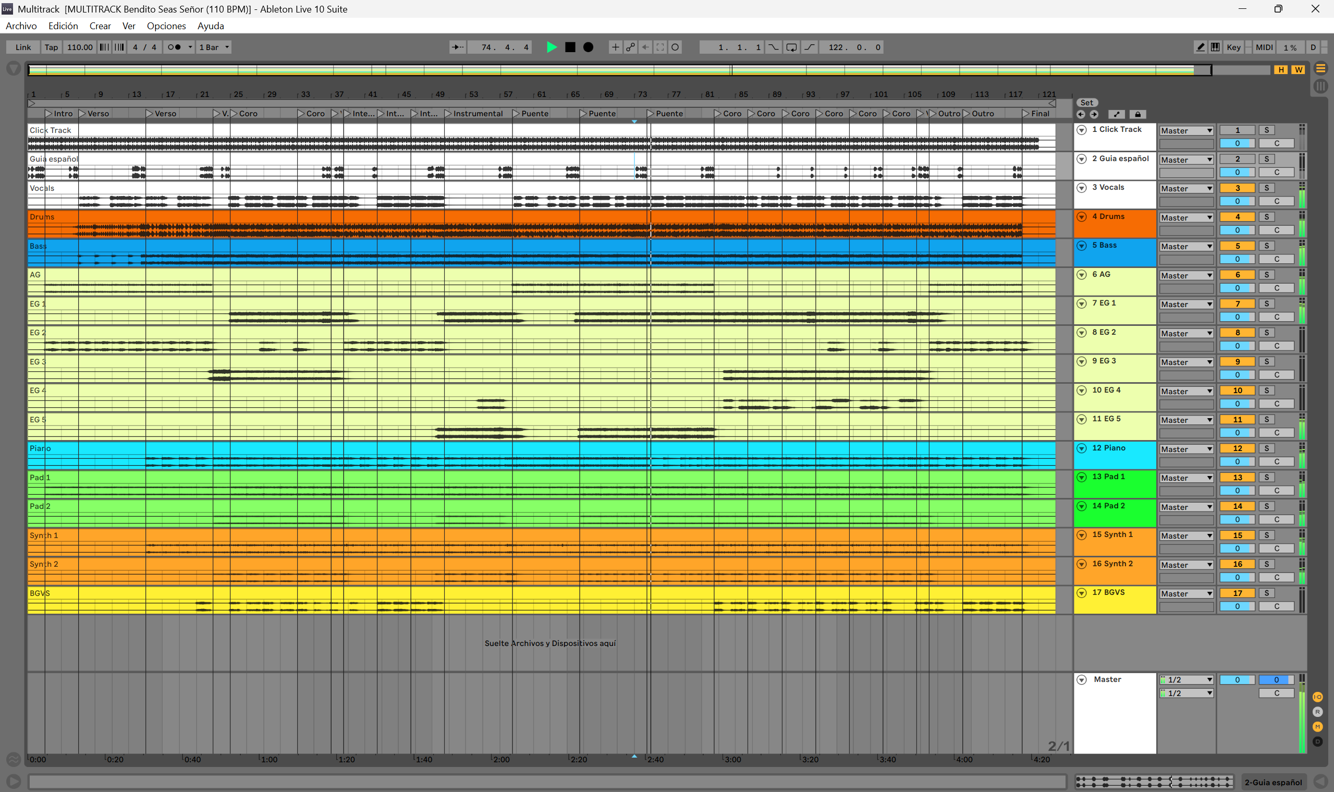This screenshot has height=792, width=1334.
Task: Click the H optimize height button
Action: [1281, 70]
